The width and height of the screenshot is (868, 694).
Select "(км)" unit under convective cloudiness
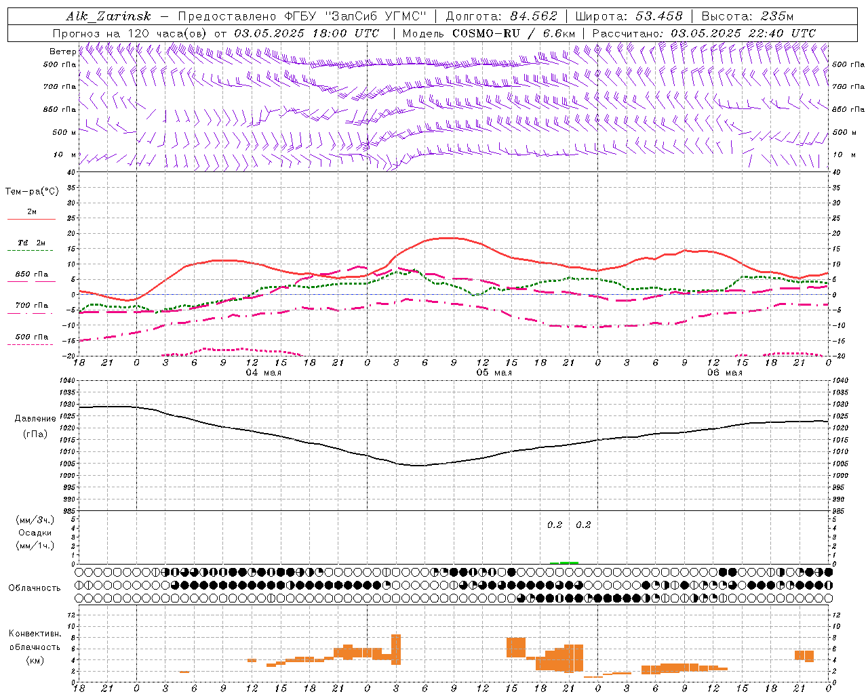(x=35, y=660)
